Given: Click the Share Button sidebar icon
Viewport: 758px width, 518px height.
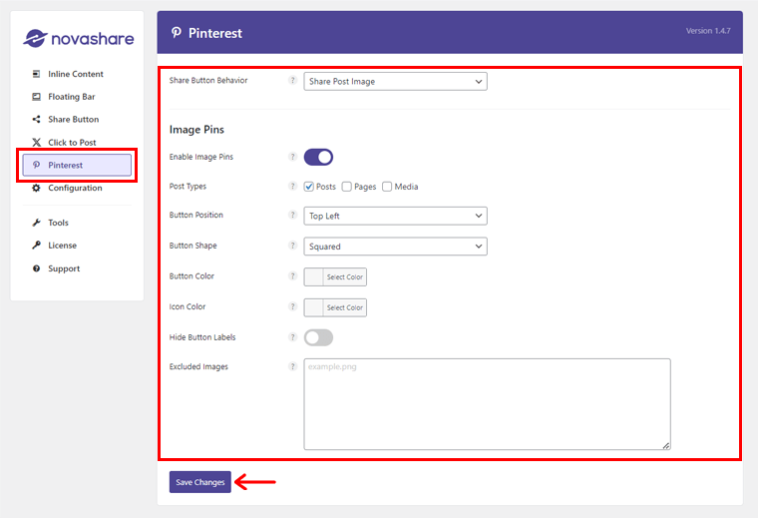Looking at the screenshot, I should [x=36, y=119].
